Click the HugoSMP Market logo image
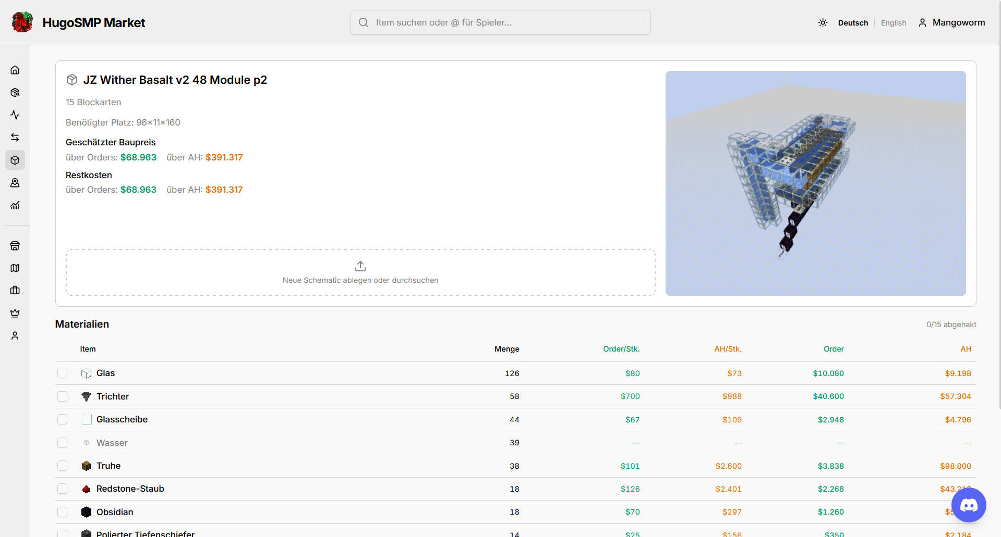 point(22,22)
